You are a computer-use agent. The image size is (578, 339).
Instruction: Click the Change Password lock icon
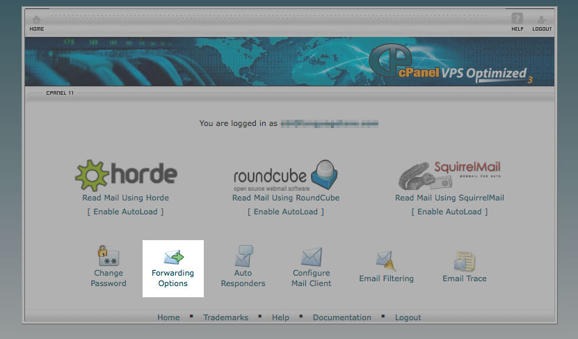[109, 255]
